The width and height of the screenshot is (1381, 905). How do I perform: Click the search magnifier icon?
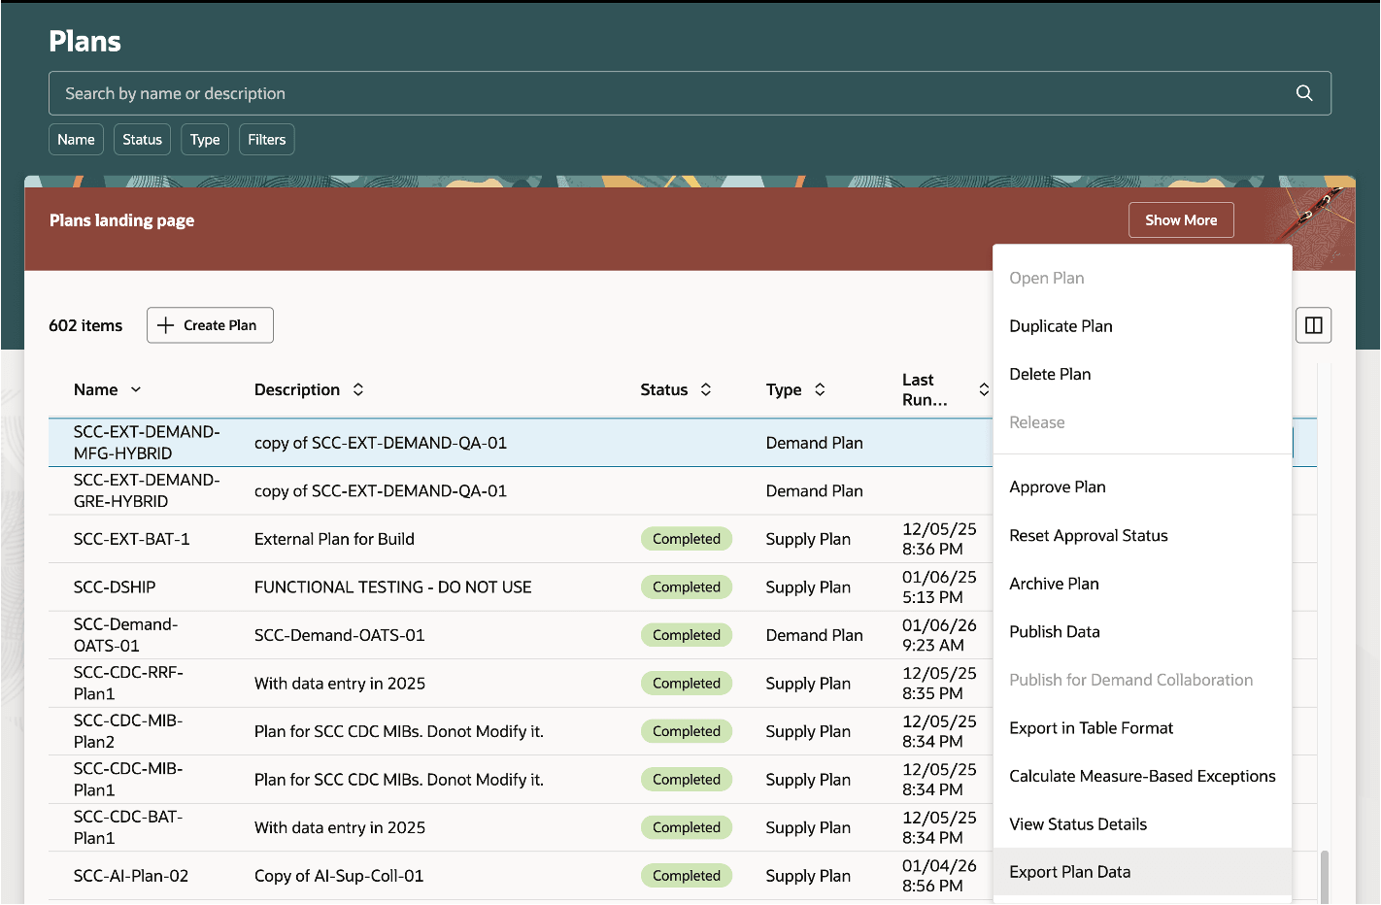(x=1304, y=92)
